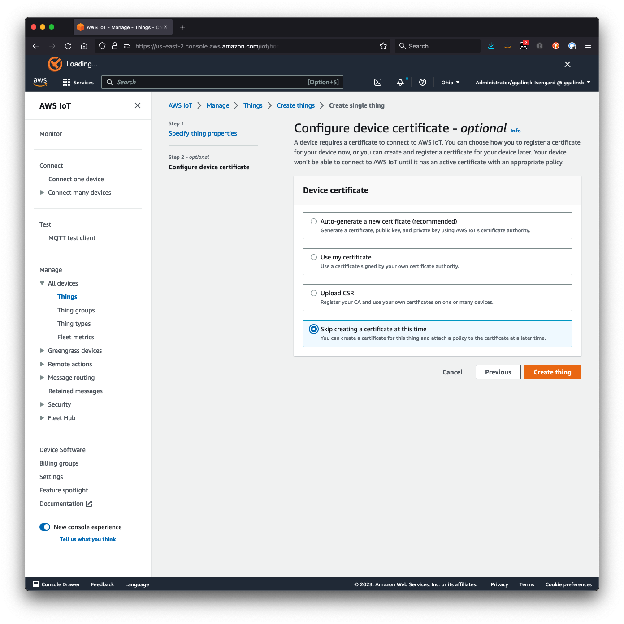Toggle the New console experience switch
The height and width of the screenshot is (624, 624).
[x=45, y=527]
